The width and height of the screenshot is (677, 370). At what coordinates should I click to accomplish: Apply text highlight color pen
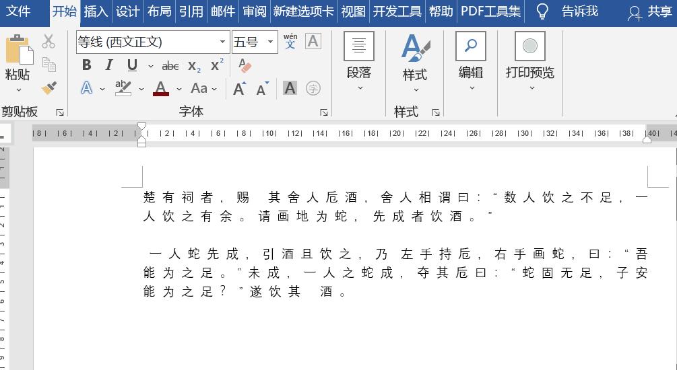[x=123, y=88]
